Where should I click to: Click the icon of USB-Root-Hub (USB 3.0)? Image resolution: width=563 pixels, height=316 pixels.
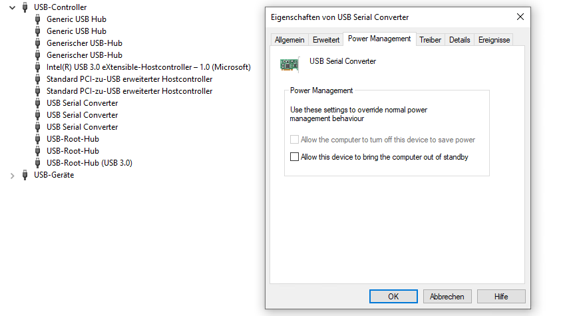click(37, 163)
